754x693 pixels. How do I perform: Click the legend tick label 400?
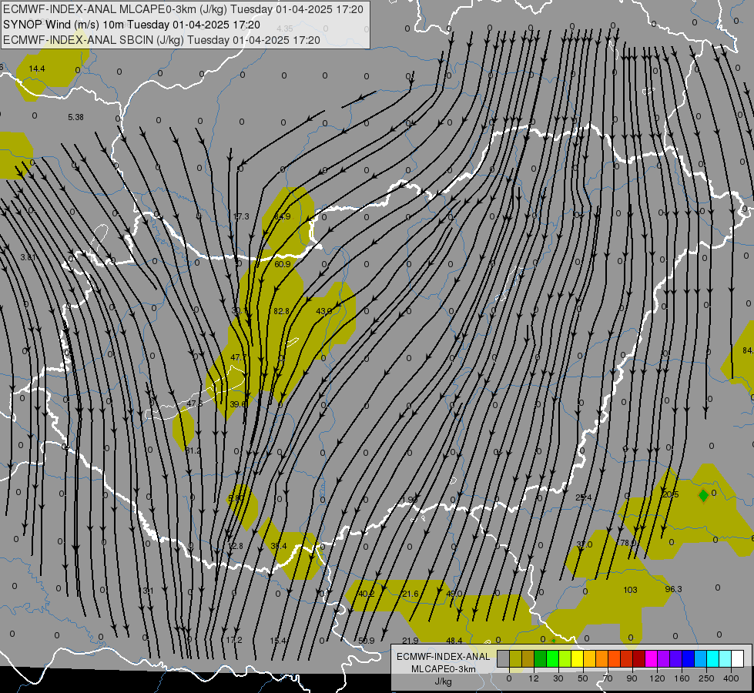(x=730, y=678)
